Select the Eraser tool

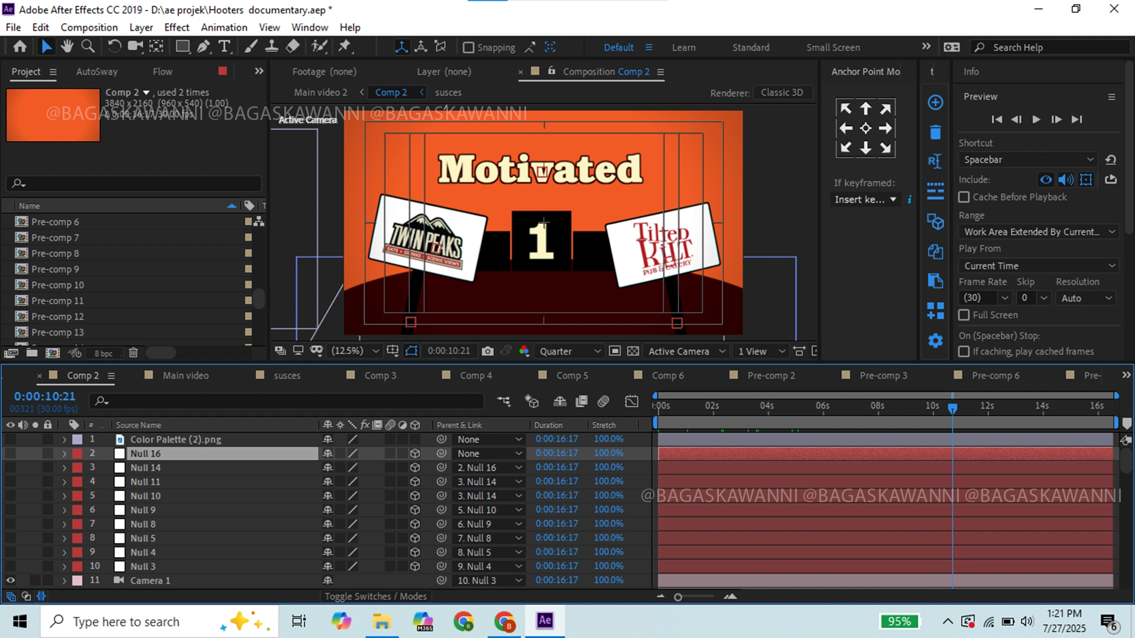[x=293, y=47]
